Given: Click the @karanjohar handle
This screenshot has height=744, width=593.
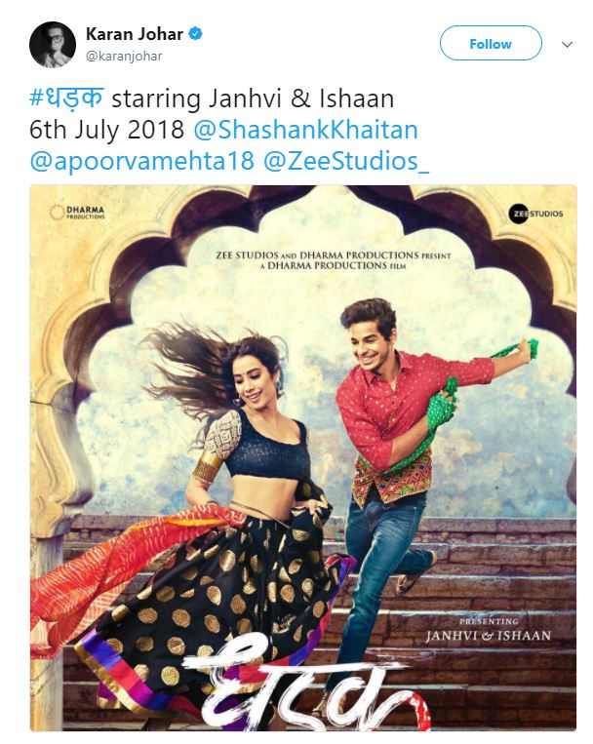Looking at the screenshot, I should click(124, 56).
